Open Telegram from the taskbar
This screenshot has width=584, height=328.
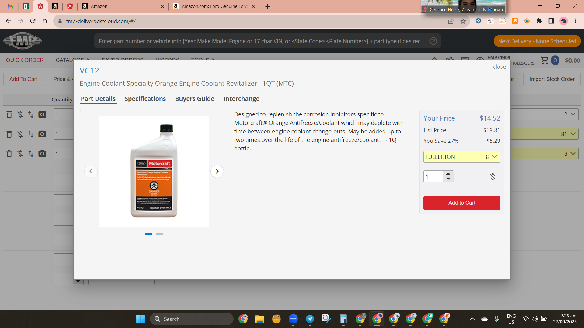(x=310, y=319)
